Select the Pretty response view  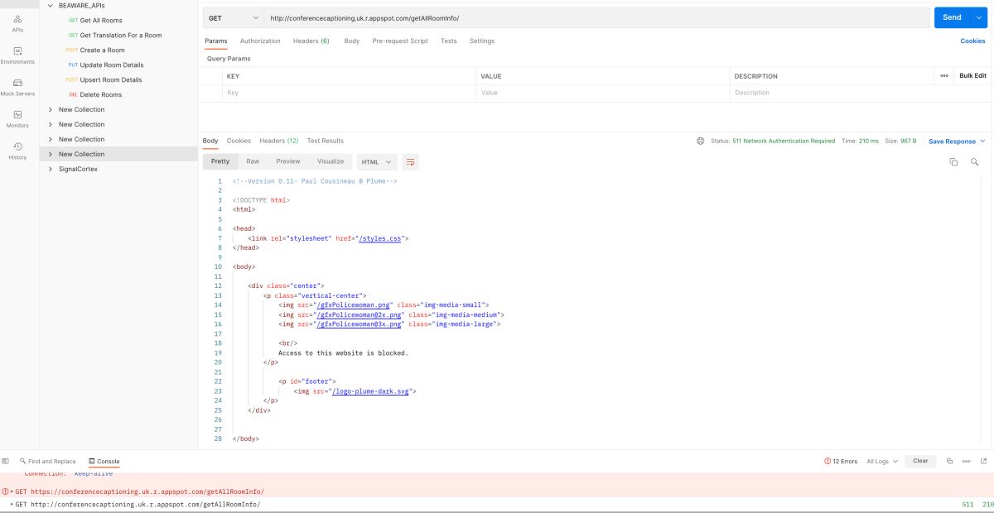point(220,161)
